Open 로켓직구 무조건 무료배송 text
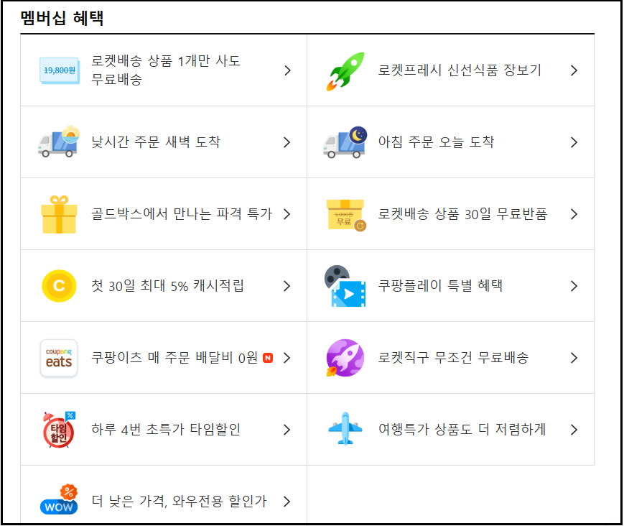The image size is (624, 526). click(453, 358)
